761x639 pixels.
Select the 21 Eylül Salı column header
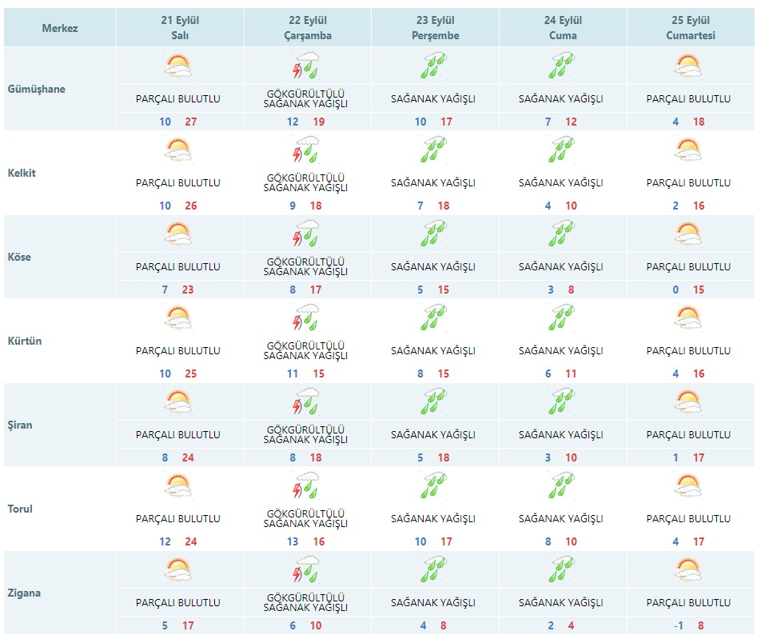pos(180,28)
